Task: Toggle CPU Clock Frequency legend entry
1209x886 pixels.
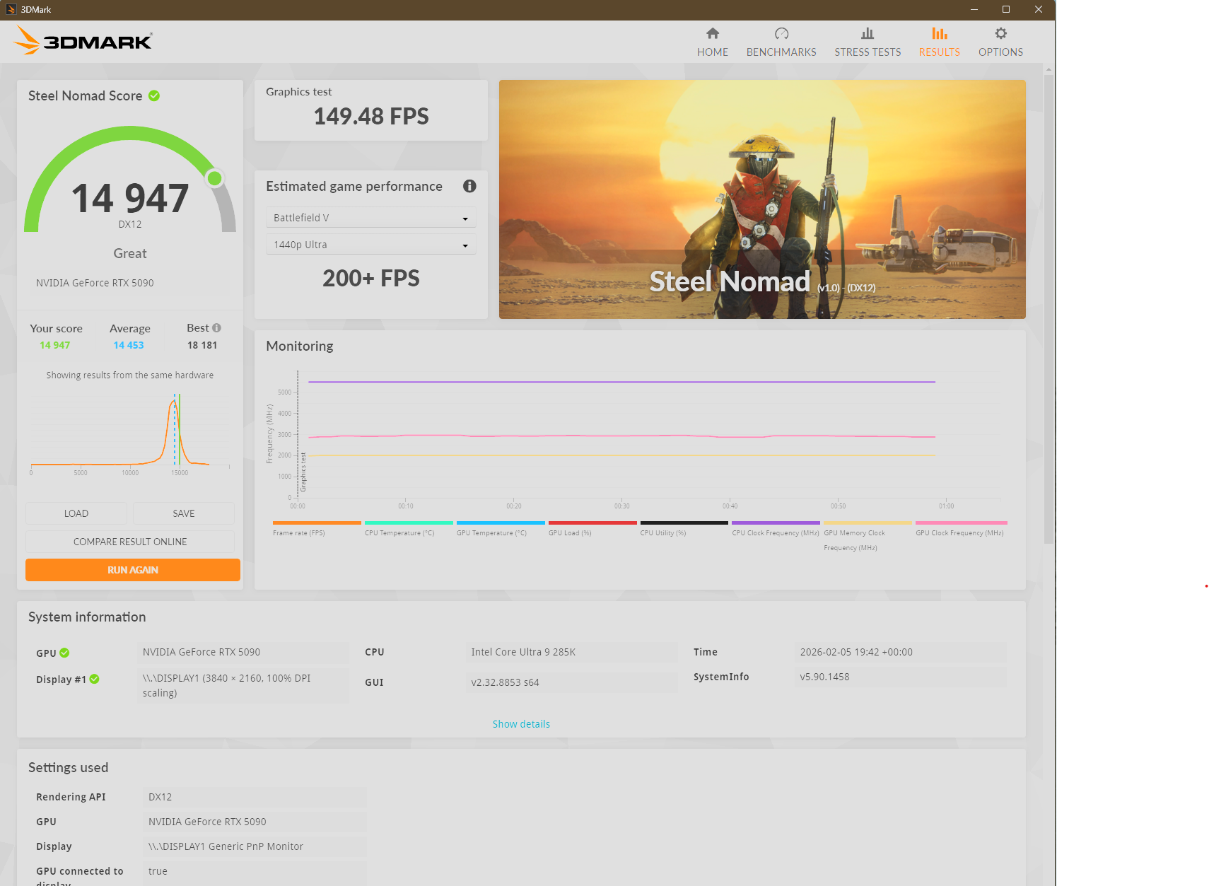Action: coord(775,532)
